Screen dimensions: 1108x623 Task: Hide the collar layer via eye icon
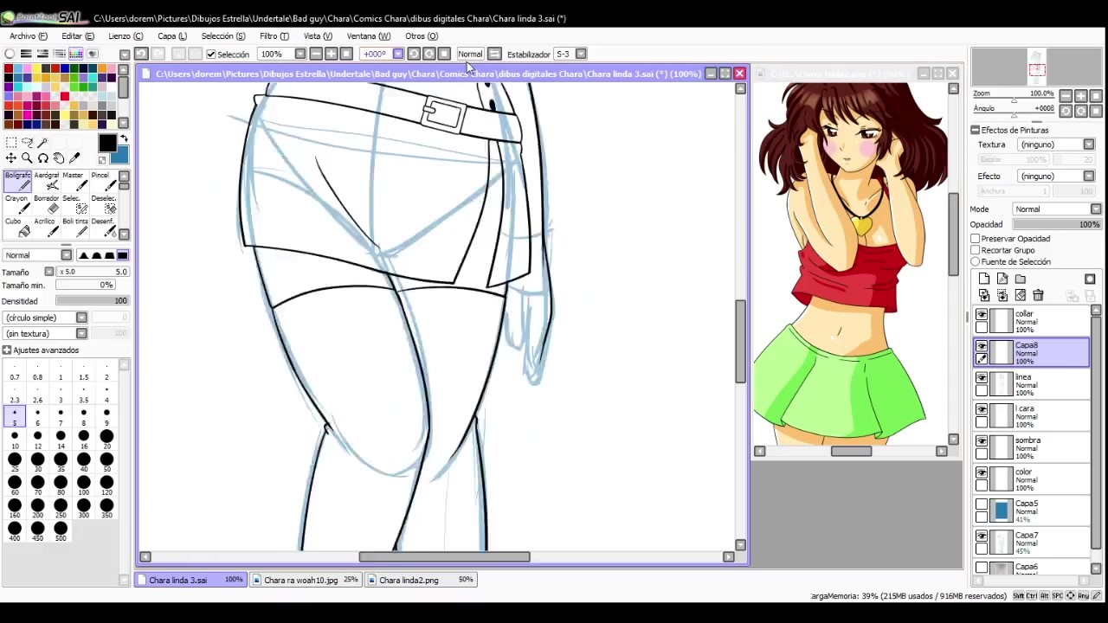point(982,315)
